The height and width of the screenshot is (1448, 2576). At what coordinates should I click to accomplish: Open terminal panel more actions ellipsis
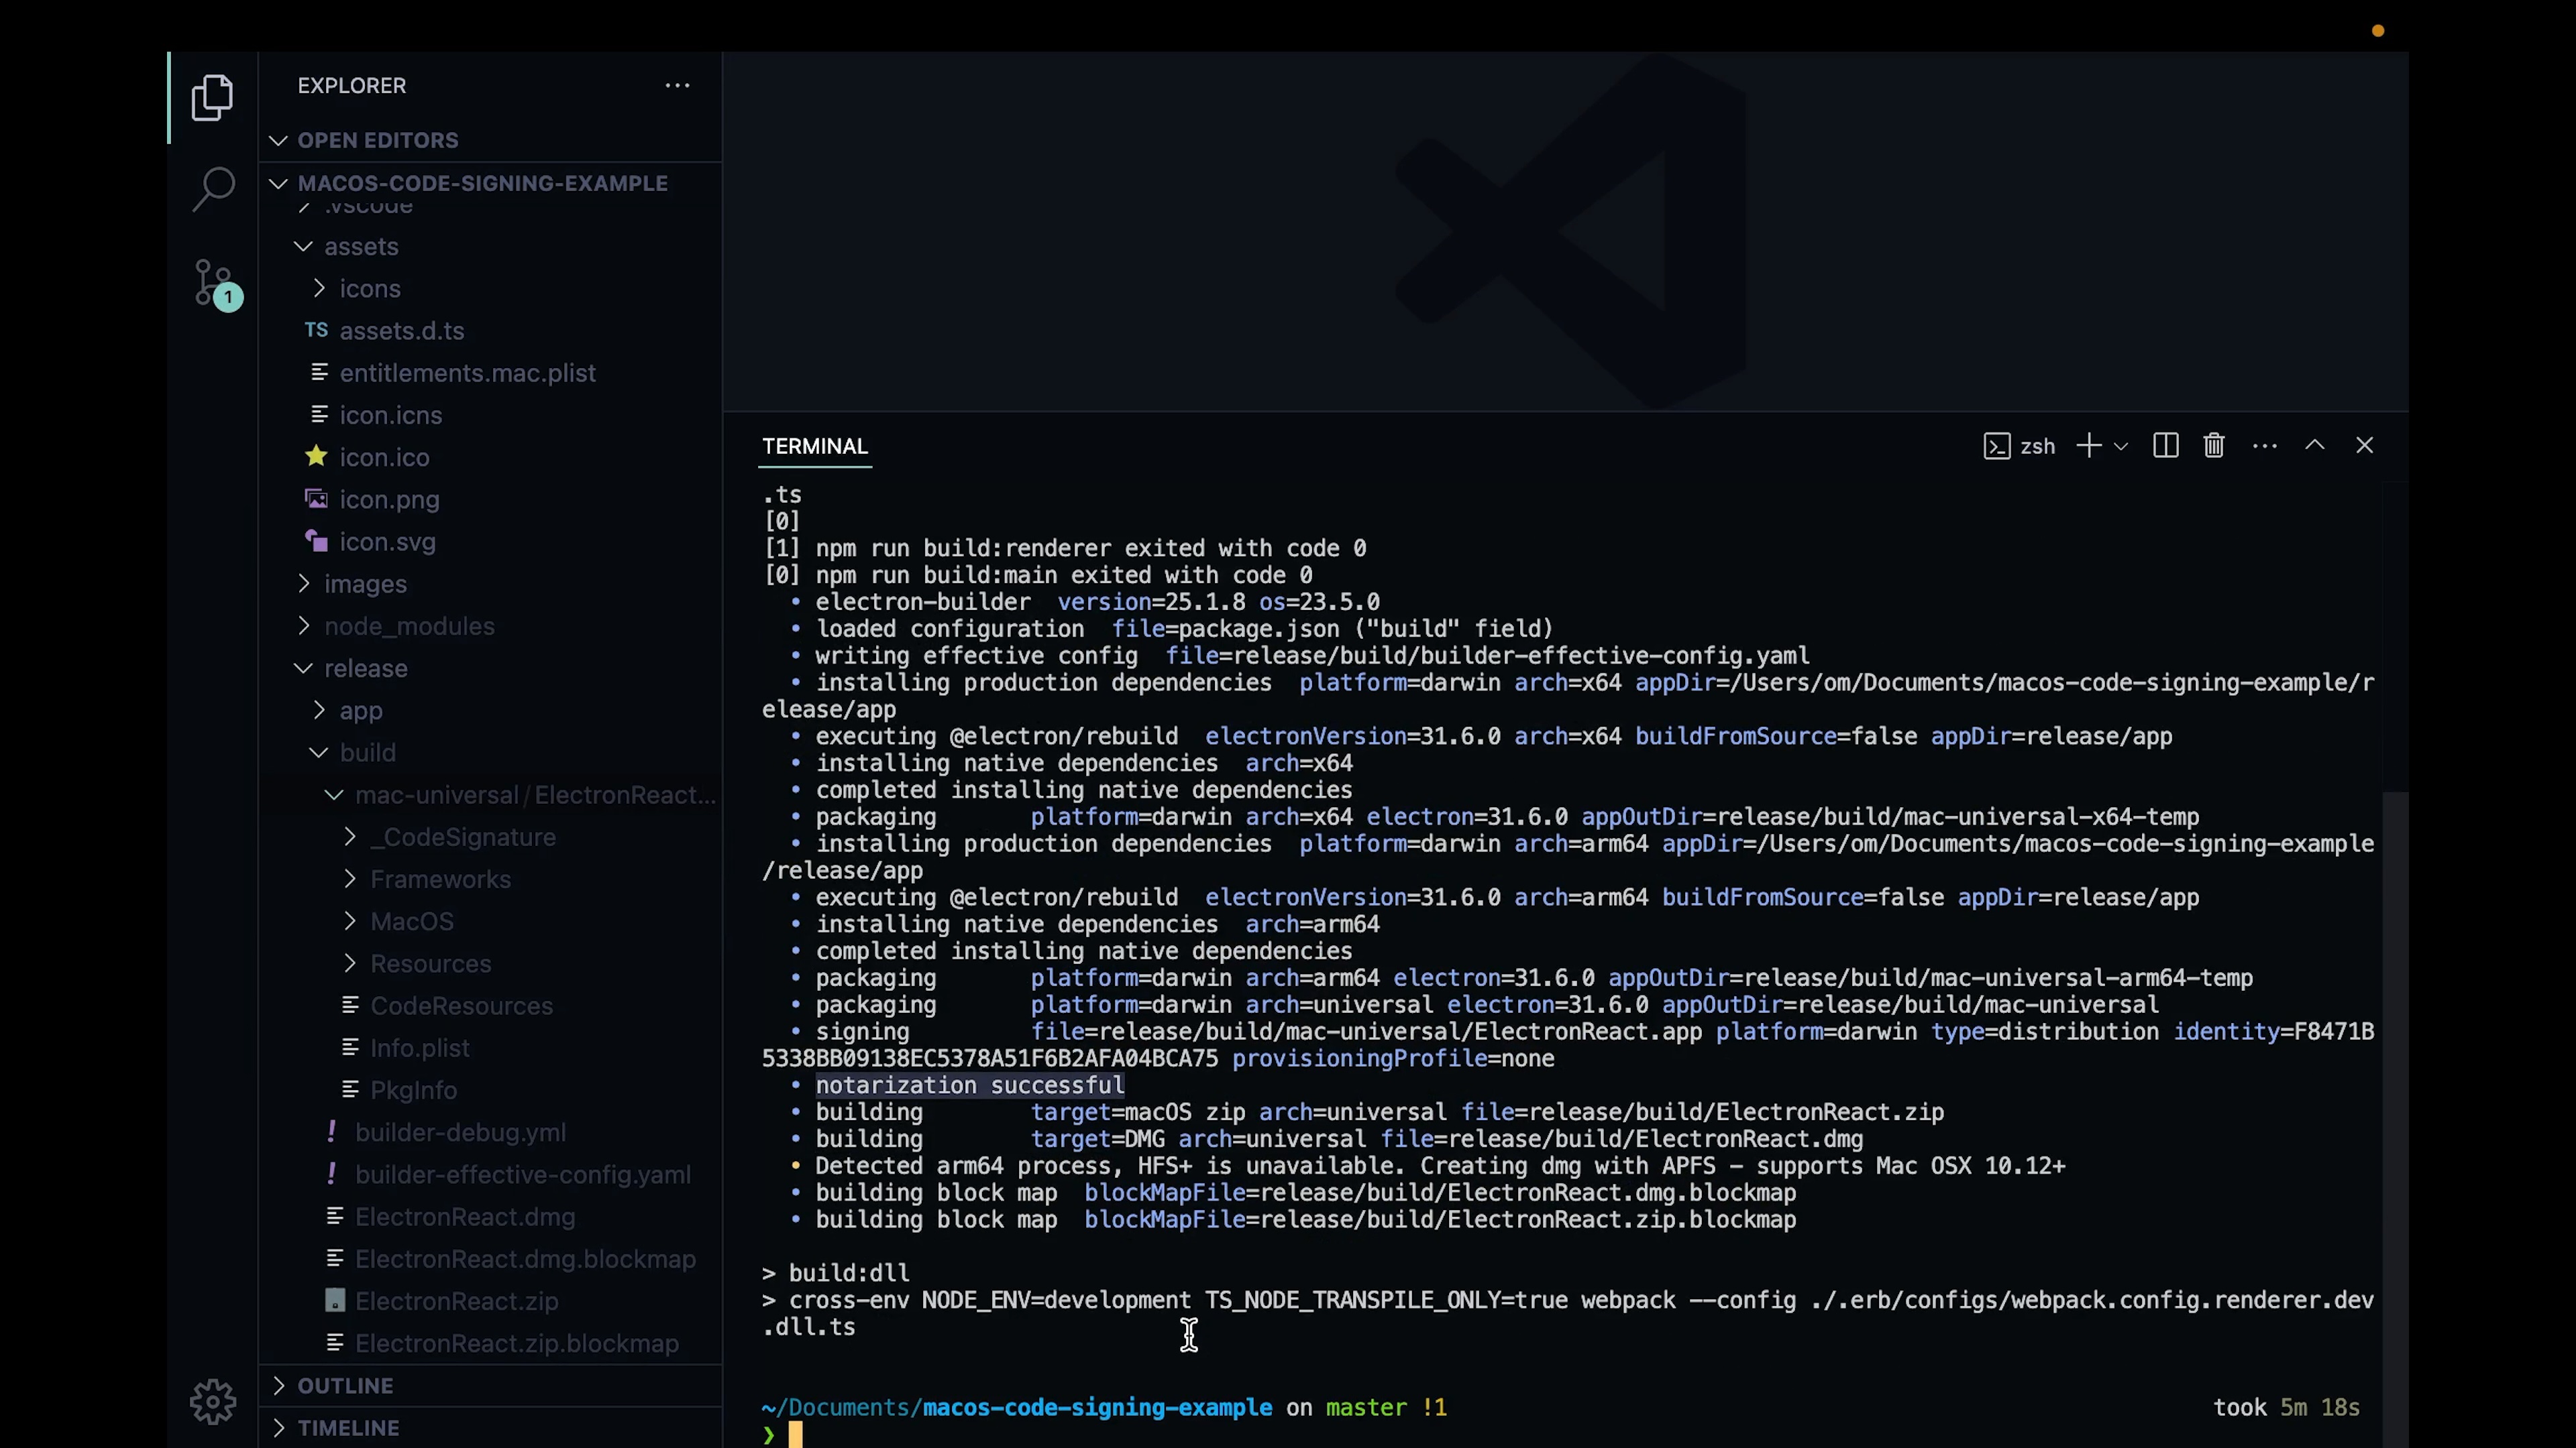[x=2264, y=446]
